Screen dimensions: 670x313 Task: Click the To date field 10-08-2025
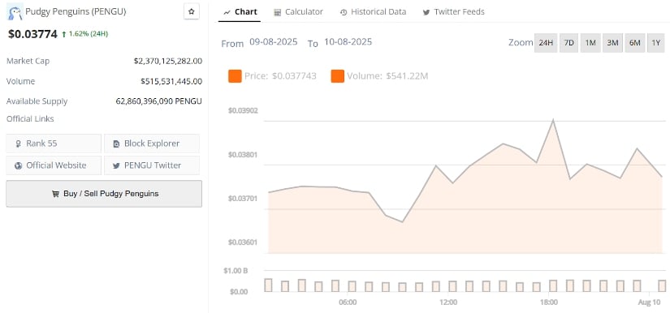348,42
